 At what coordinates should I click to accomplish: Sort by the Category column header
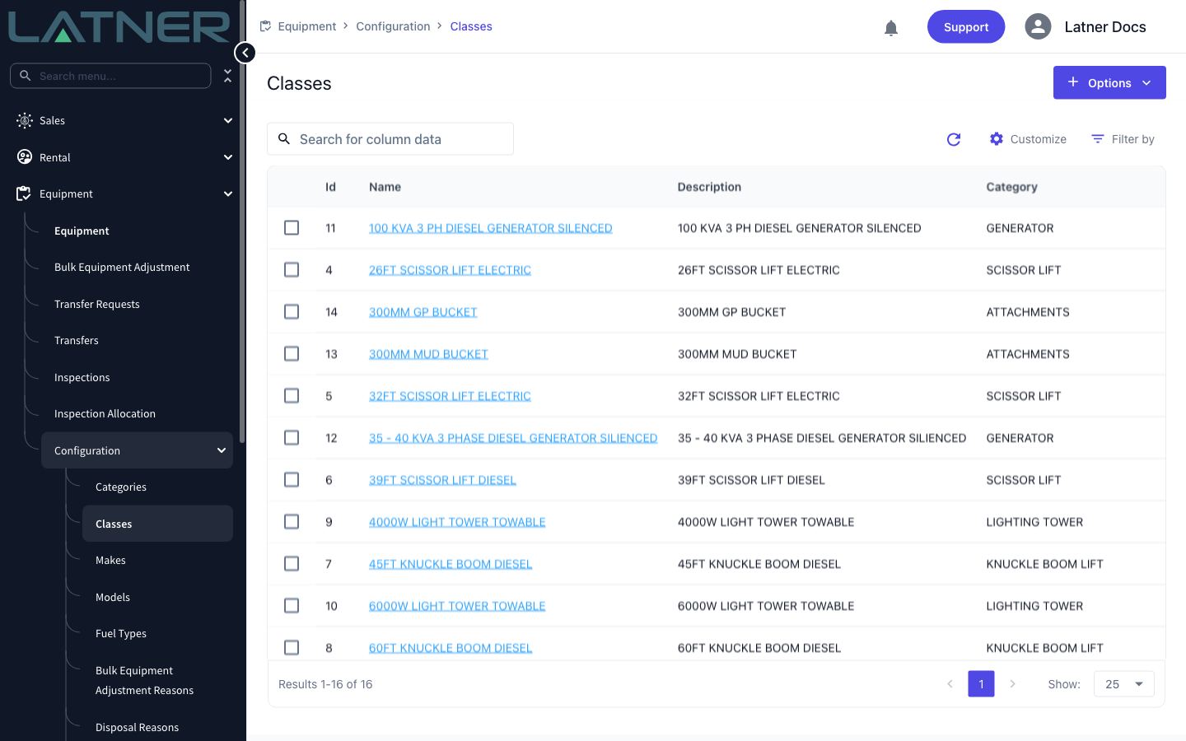[x=1011, y=187]
